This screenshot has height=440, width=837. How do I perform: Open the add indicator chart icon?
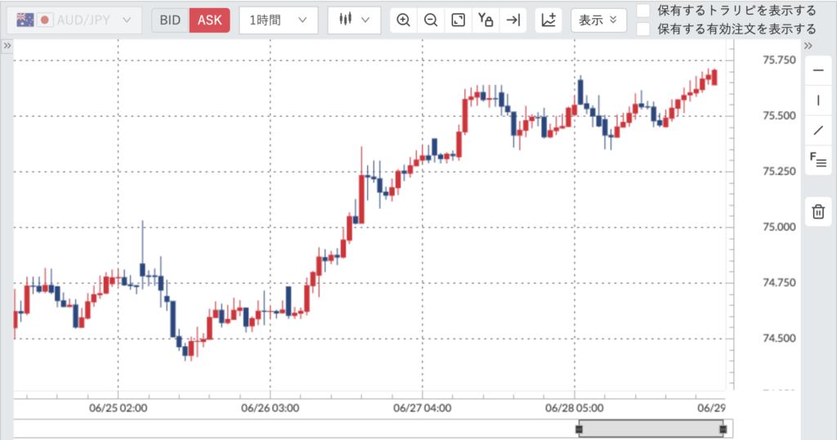click(x=548, y=20)
